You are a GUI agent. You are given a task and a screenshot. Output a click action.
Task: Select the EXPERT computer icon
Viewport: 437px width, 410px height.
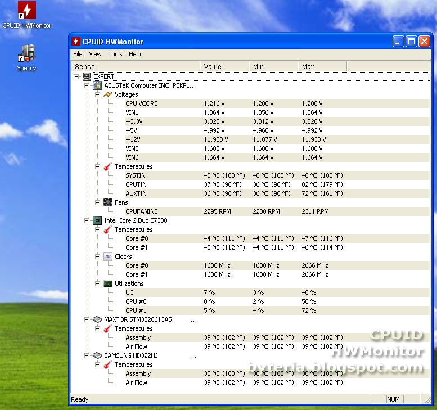(x=87, y=76)
